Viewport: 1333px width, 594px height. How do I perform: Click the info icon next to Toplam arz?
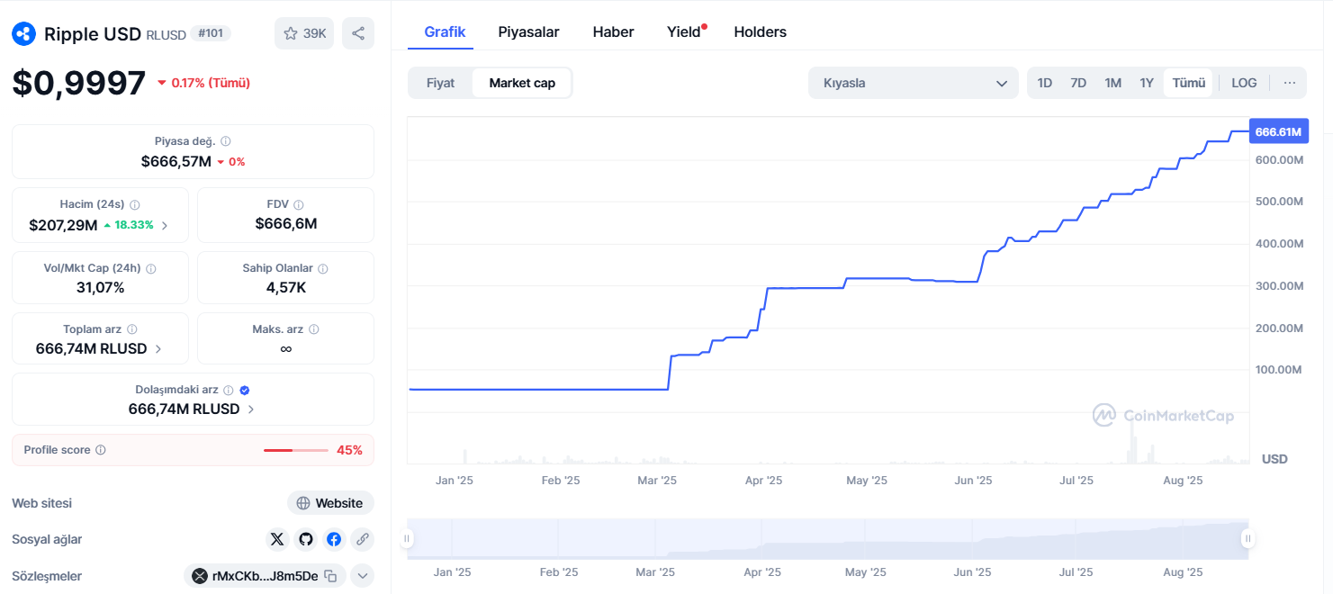tap(132, 330)
